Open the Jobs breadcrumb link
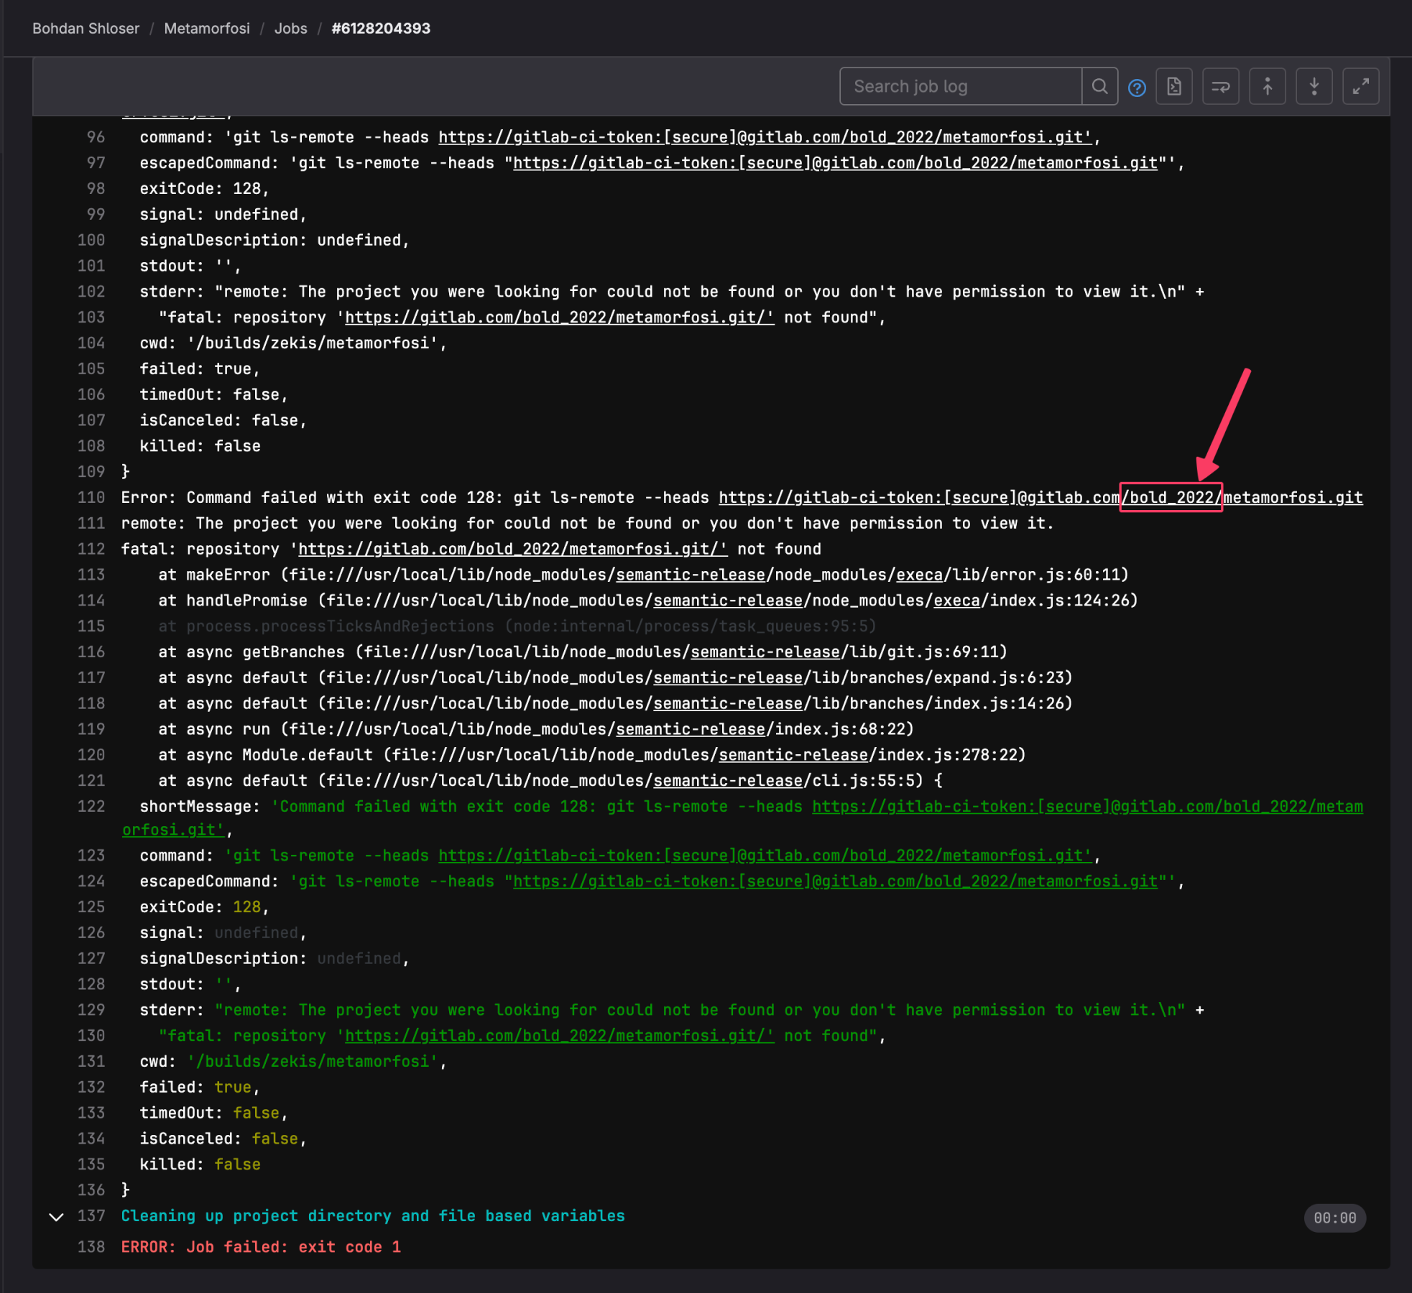This screenshot has height=1293, width=1412. tap(290, 29)
